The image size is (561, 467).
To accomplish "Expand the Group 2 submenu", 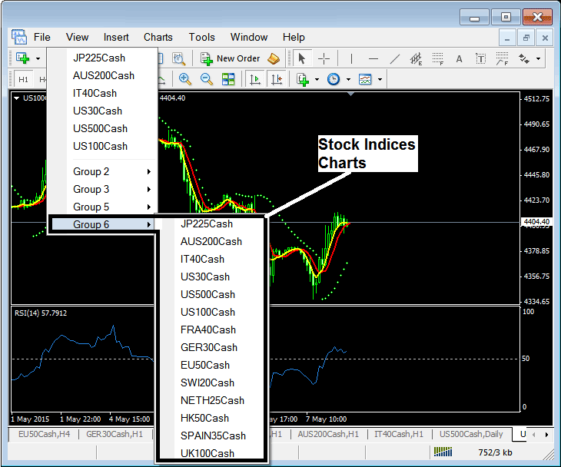I will pos(103,171).
